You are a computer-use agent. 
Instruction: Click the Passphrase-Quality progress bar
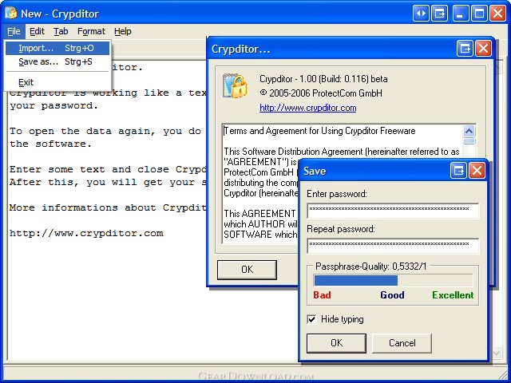click(393, 280)
